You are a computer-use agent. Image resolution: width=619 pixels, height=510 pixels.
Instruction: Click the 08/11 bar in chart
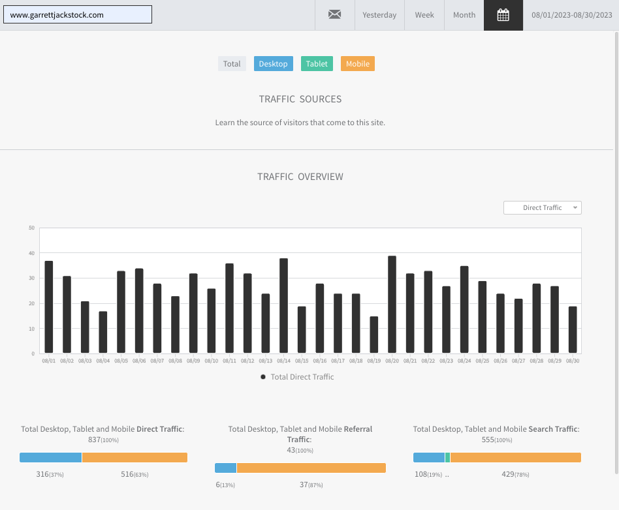[x=229, y=308]
